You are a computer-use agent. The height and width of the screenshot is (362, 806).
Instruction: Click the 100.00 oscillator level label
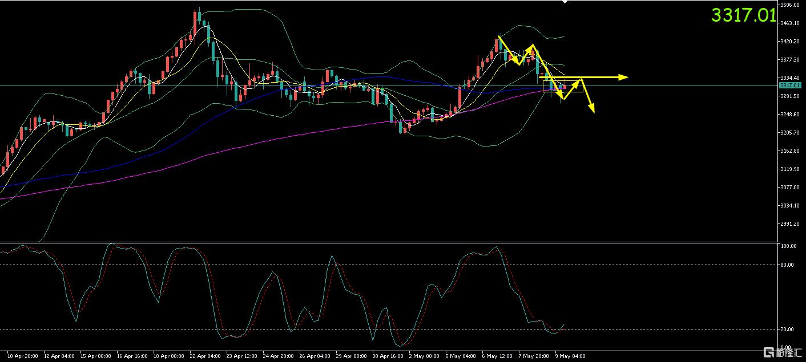click(x=789, y=246)
